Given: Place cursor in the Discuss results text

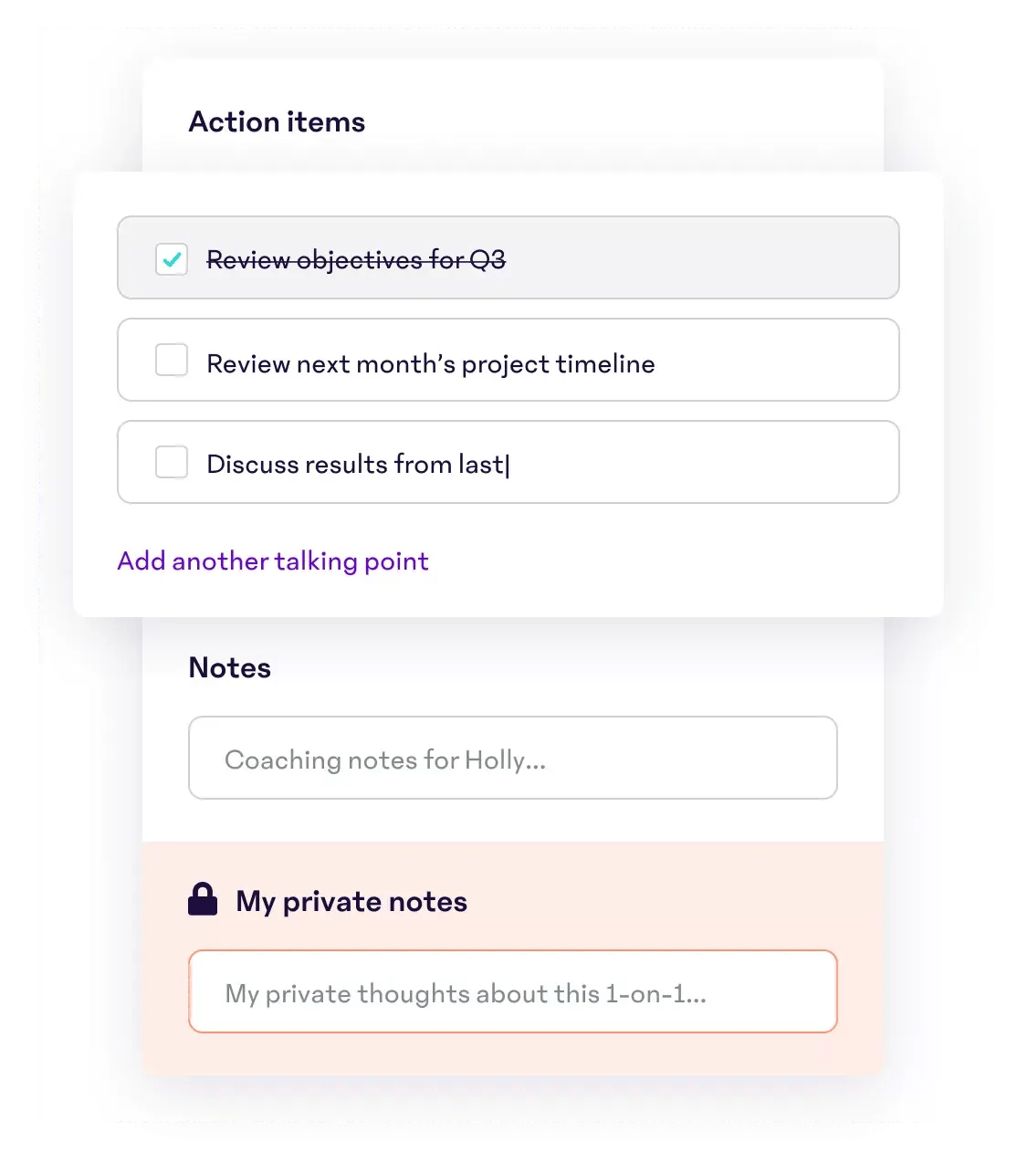Looking at the screenshot, I should click(x=358, y=464).
